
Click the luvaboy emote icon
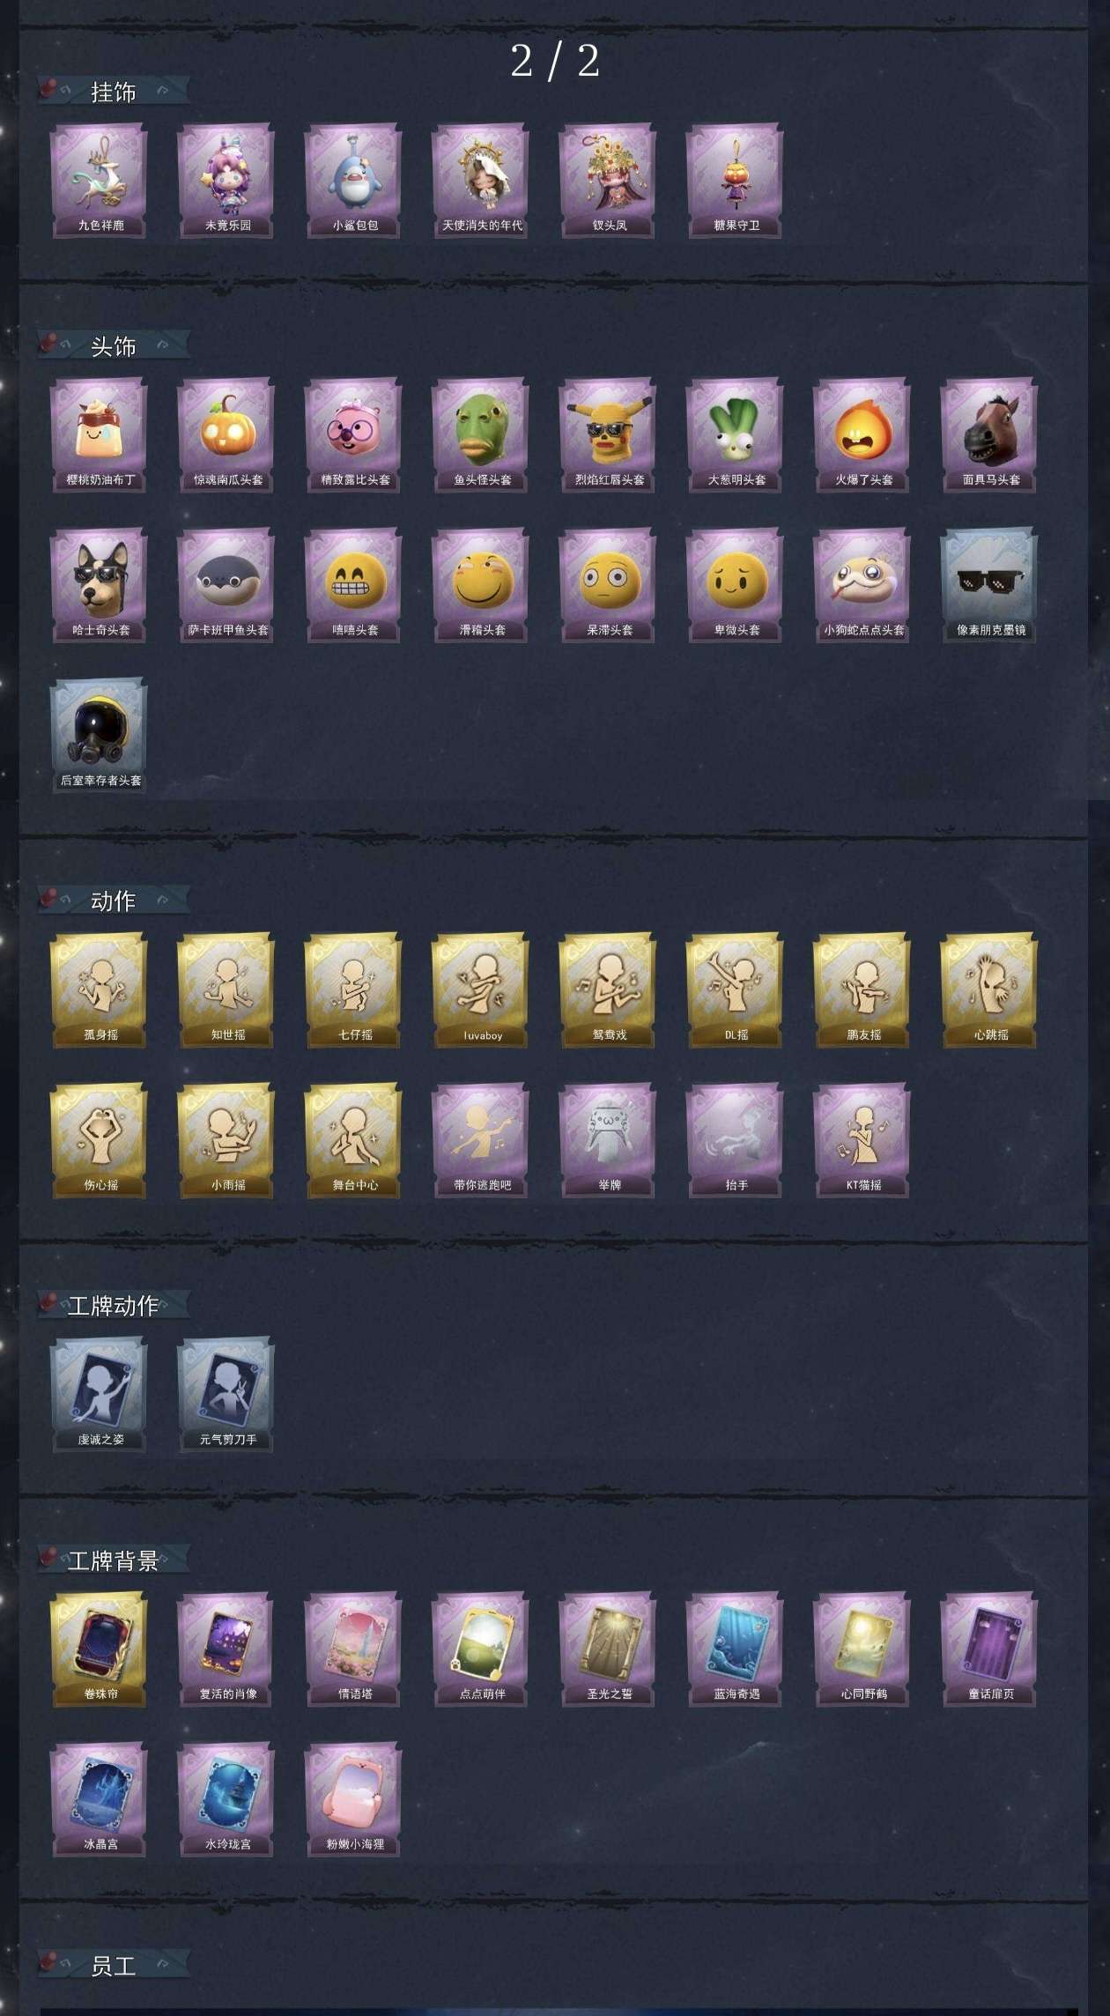[480, 990]
